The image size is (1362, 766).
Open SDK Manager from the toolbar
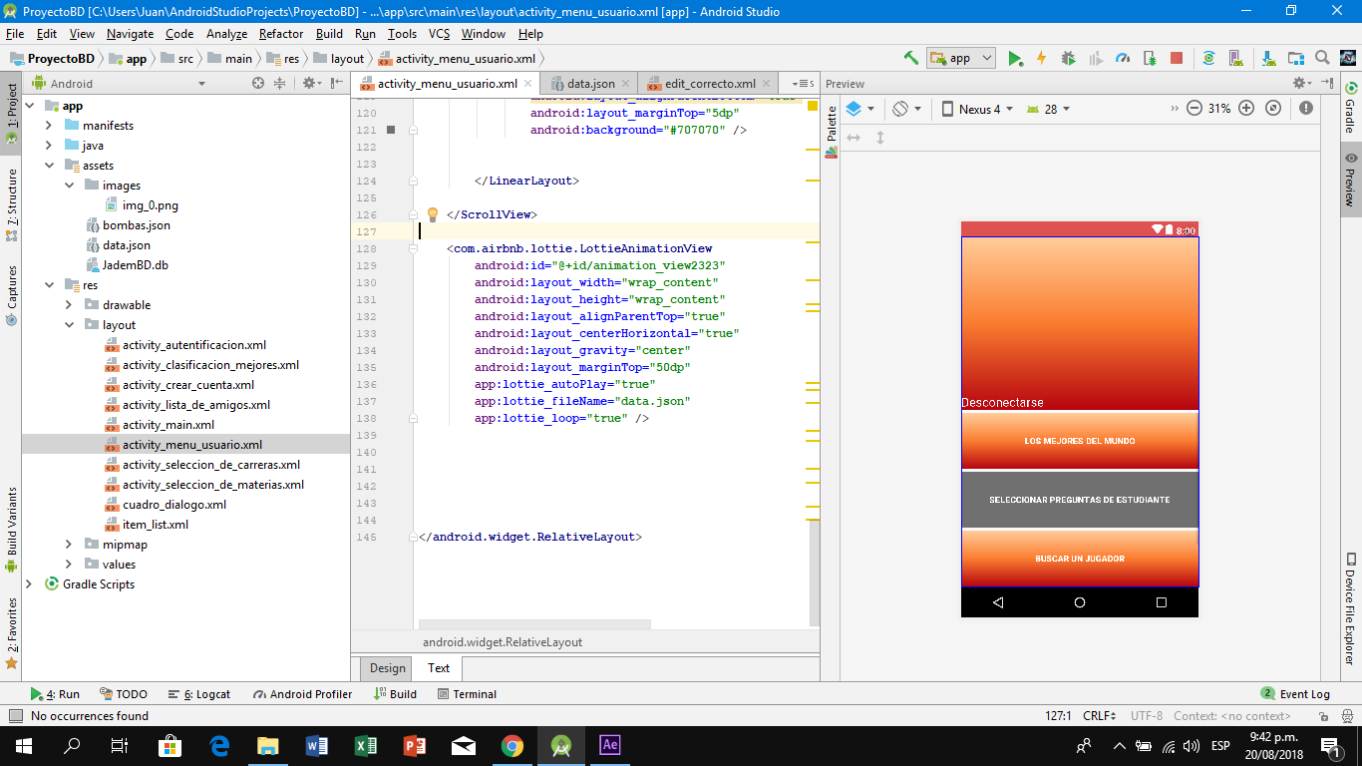click(x=1268, y=58)
